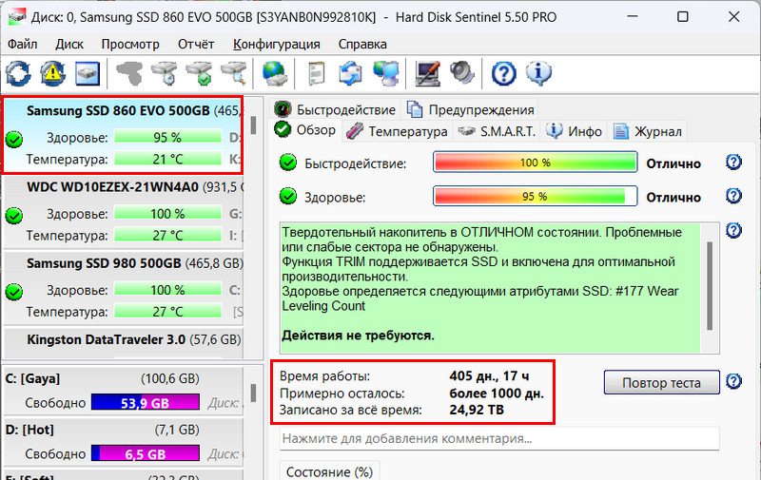Click the 100 % health bar of WDC drive

(168, 213)
